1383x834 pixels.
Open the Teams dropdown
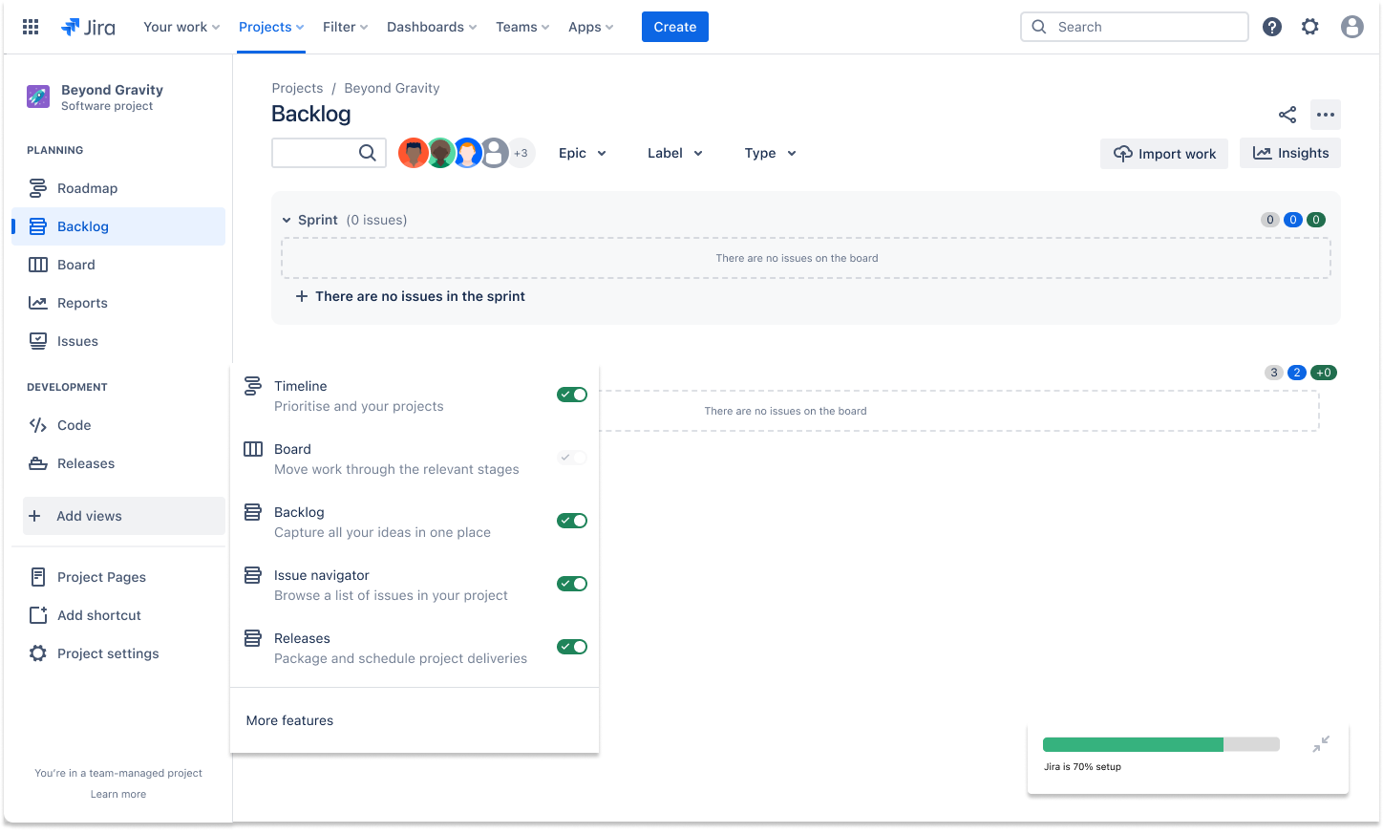[522, 27]
